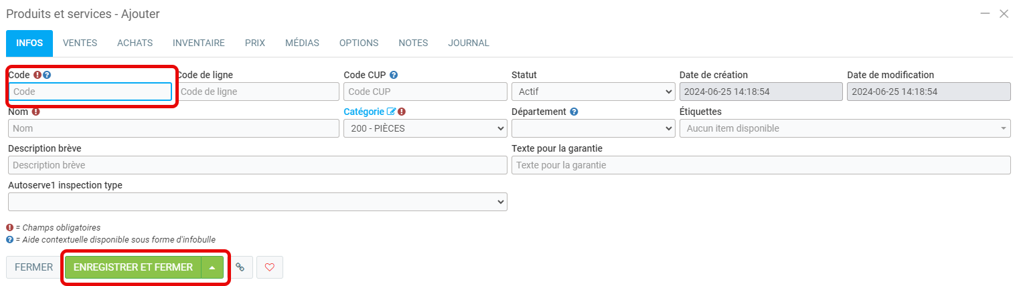Expand the arrow next to Enregistrer et fermer

click(212, 267)
